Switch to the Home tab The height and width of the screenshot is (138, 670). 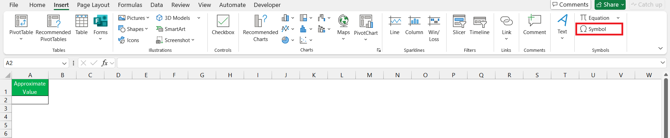pos(37,5)
